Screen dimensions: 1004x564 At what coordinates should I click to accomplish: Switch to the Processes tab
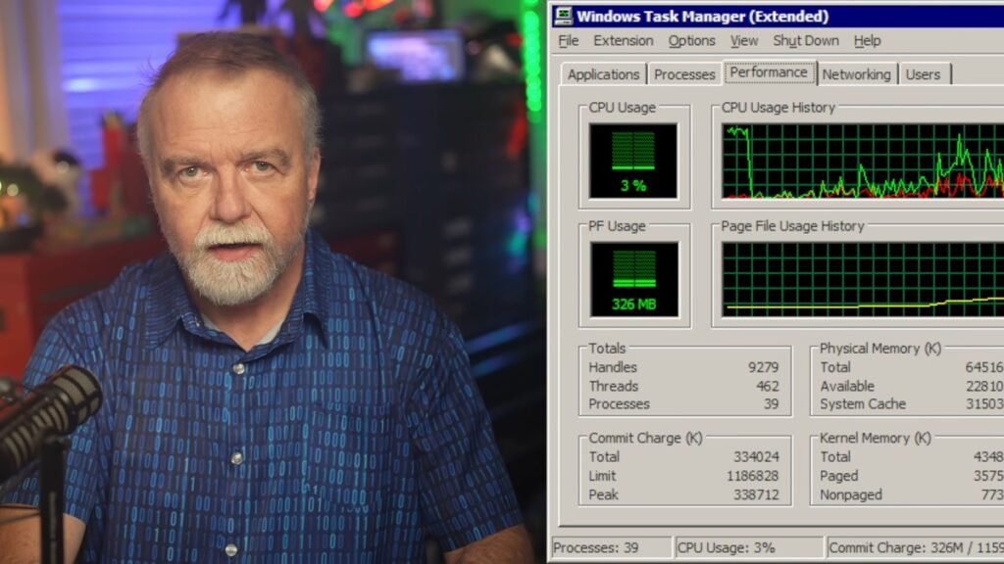tap(684, 74)
